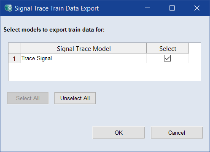Image resolution: width=210 pixels, height=152 pixels.
Task: Select row 1 via its row header
Action: pyautogui.click(x=14, y=58)
